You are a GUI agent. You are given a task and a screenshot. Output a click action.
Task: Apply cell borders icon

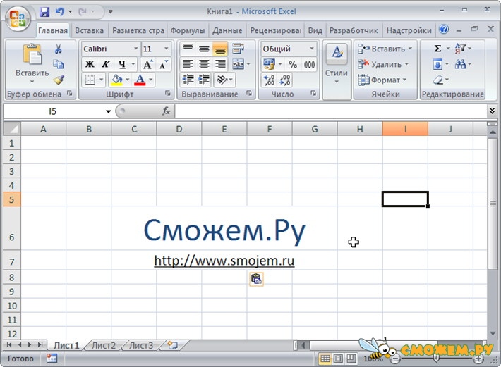(x=90, y=80)
